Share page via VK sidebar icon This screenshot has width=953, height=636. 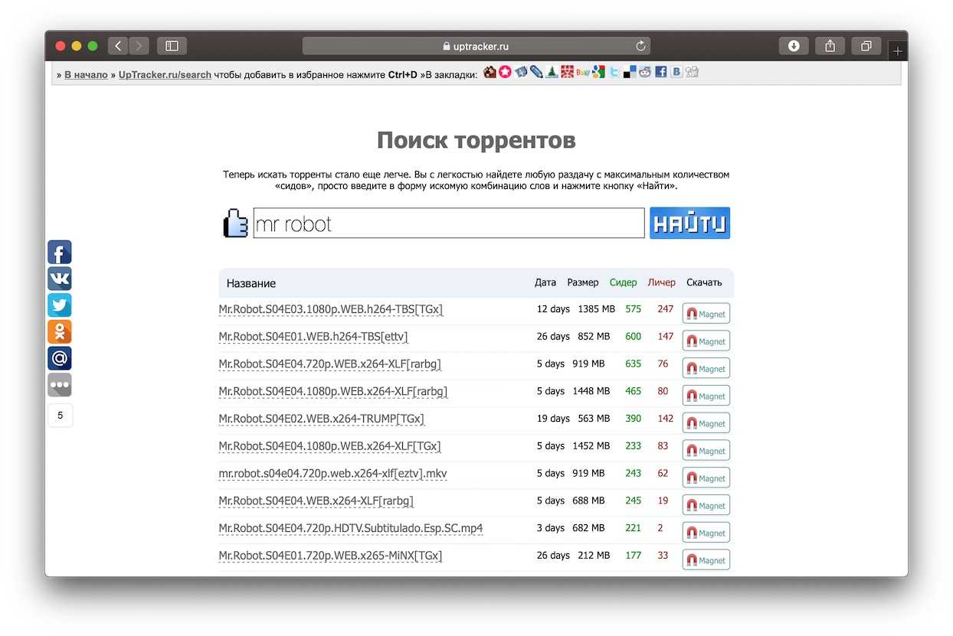pyautogui.click(x=60, y=279)
